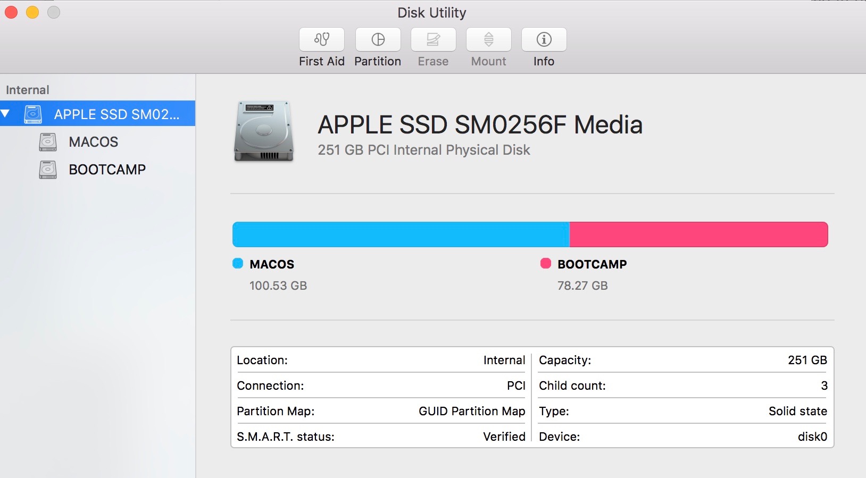Click the Partition label in toolbar
The height and width of the screenshot is (478, 866).
tap(378, 62)
